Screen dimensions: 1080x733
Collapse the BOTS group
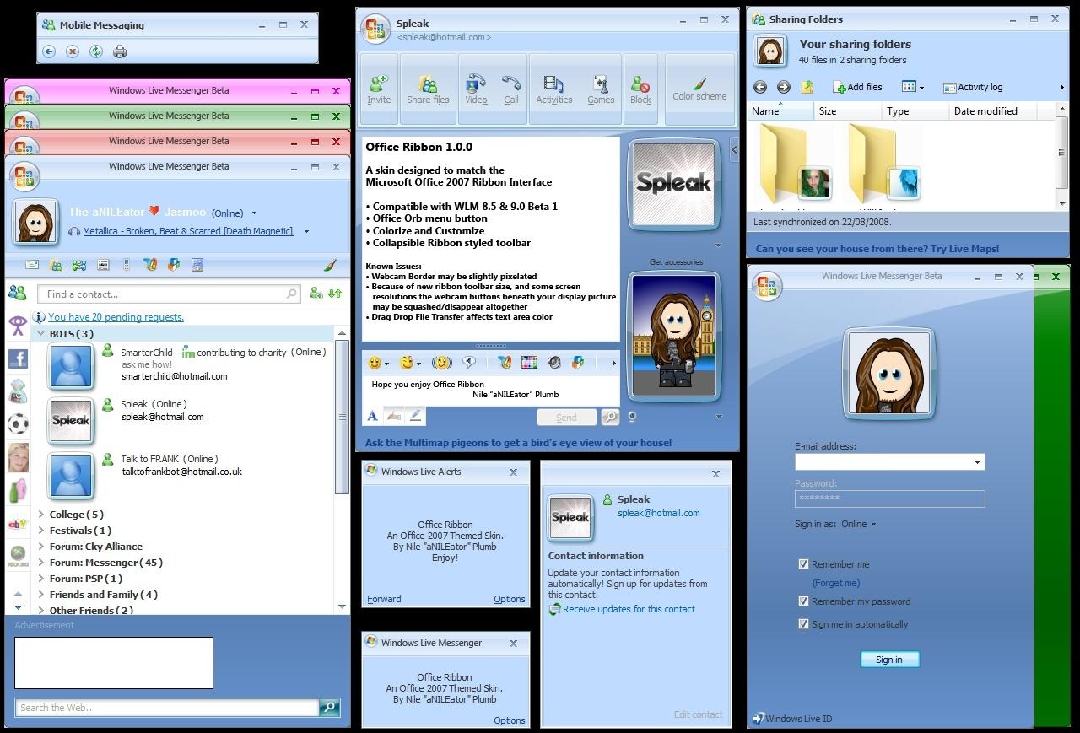[40, 334]
